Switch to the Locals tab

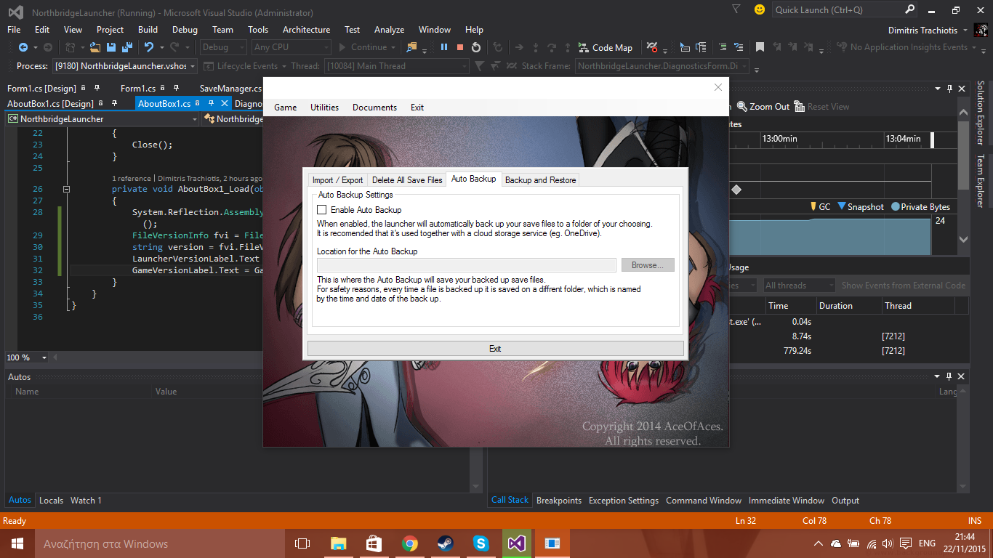(x=51, y=501)
